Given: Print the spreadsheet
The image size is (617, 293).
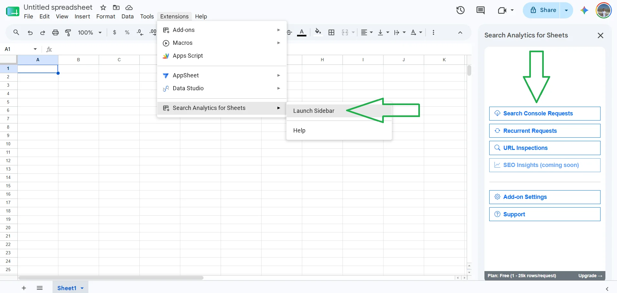Looking at the screenshot, I should coord(55,32).
